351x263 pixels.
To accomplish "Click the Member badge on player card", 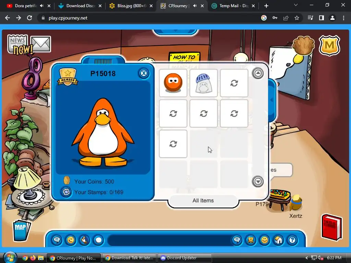I will point(68,77).
